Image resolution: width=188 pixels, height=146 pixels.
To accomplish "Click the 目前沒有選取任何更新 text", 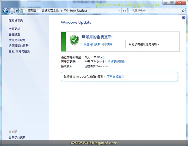I will pos(144,44).
